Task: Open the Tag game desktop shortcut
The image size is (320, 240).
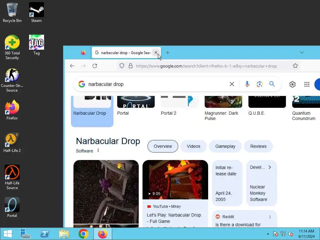Action: pyautogui.click(x=36, y=45)
